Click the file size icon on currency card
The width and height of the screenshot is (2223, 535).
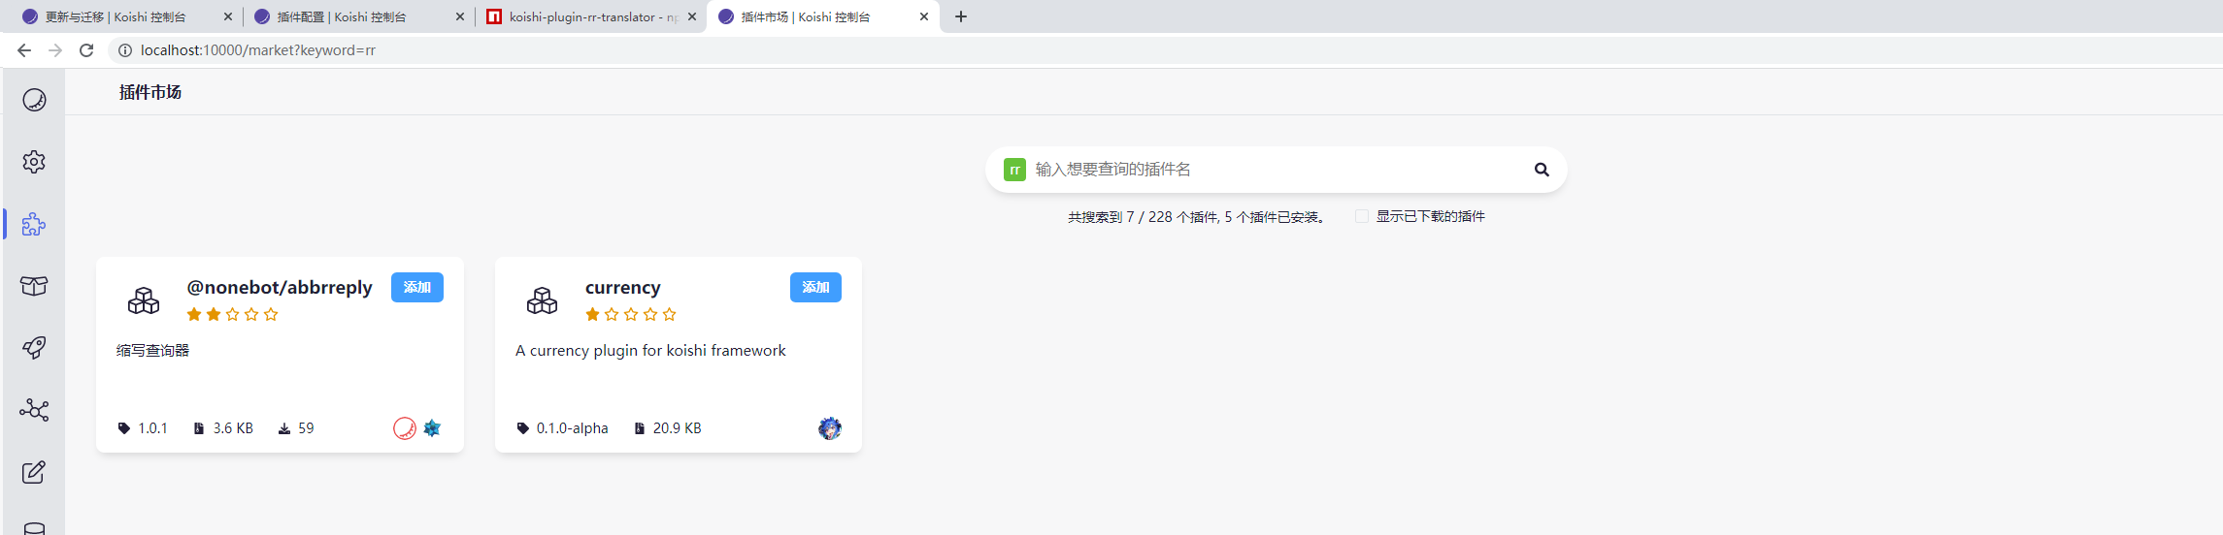[640, 428]
